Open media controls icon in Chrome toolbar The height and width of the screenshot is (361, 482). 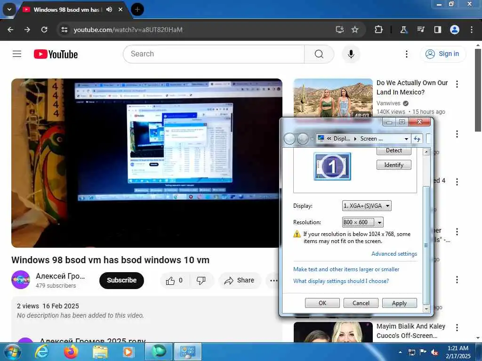pos(420,30)
